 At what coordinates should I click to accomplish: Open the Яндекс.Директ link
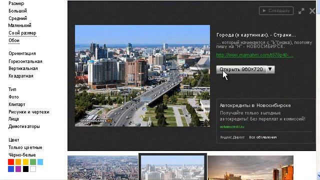(232, 137)
